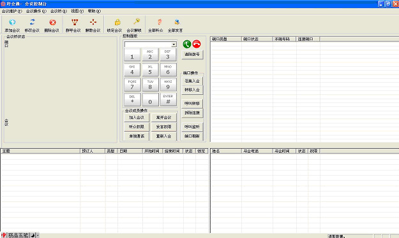Viewport: 399px width, 238px height.
Task: Click the 离开会议 leave conference button
Action: click(163, 118)
